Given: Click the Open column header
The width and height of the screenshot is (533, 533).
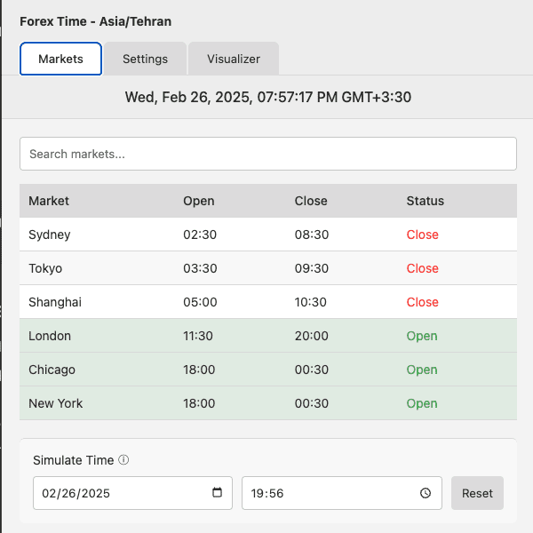Looking at the screenshot, I should click(198, 201).
